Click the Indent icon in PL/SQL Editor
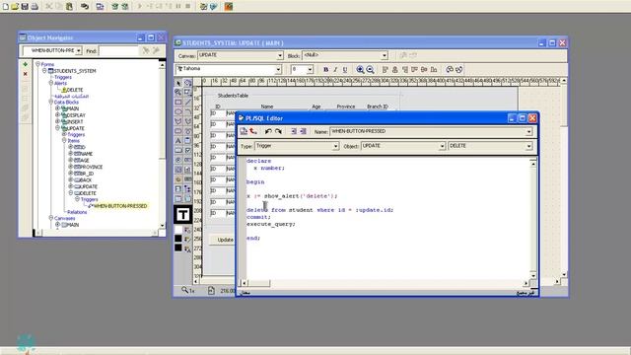Screen dimensions: 631x355 click(x=294, y=131)
